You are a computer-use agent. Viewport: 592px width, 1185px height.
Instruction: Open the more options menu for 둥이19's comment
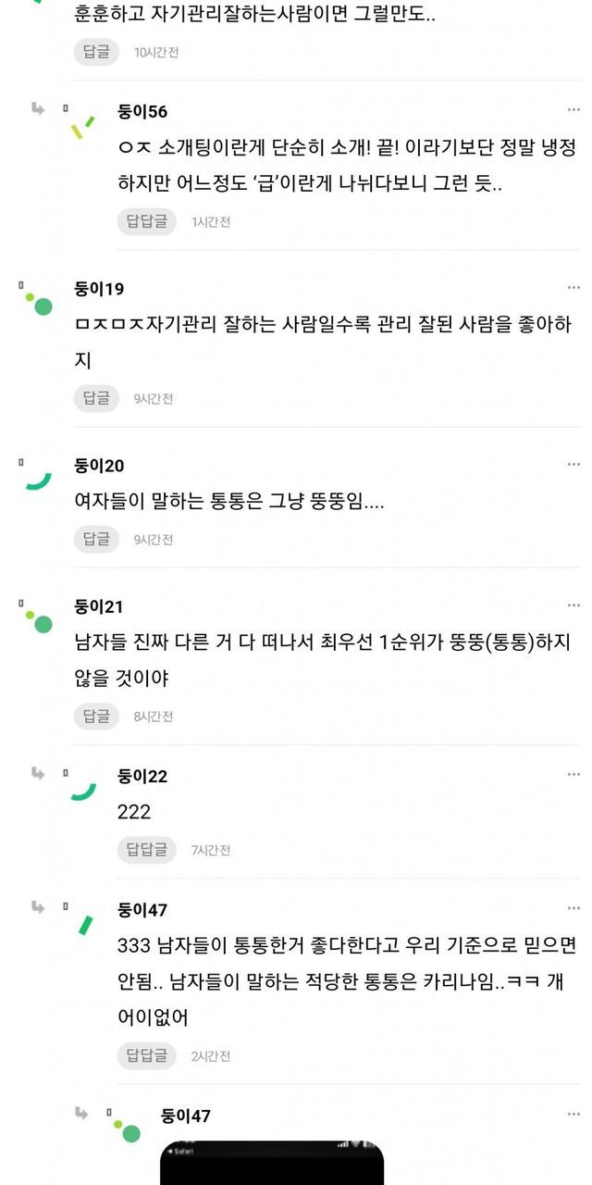click(573, 289)
